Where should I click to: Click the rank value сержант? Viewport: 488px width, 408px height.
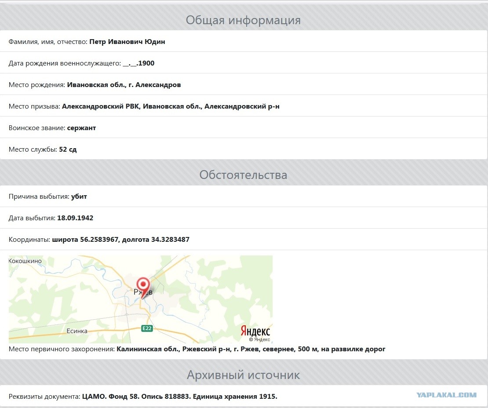coord(81,128)
